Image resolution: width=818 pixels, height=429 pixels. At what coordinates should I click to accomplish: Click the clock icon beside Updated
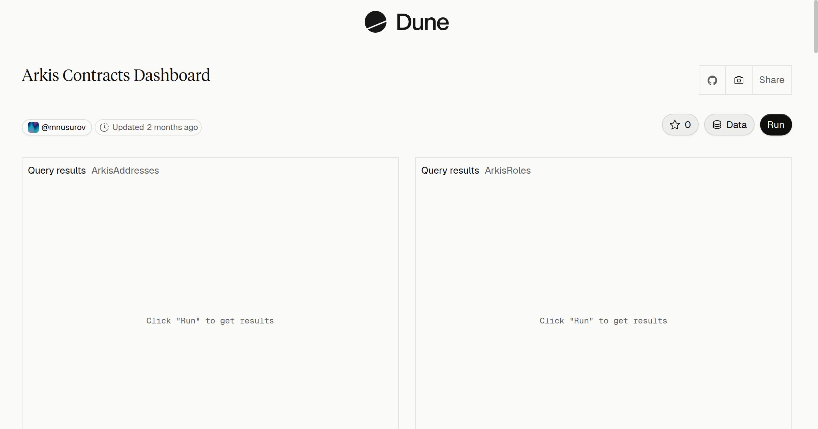[104, 127]
